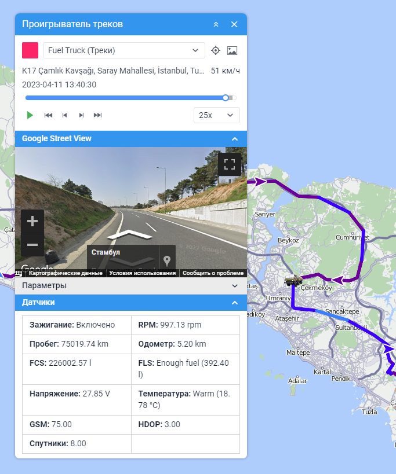The image size is (396, 474).
Task: Click the HDOP: 3.00 cell
Action: (186, 424)
